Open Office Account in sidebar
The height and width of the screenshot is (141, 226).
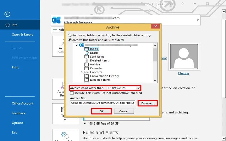(x=23, y=103)
